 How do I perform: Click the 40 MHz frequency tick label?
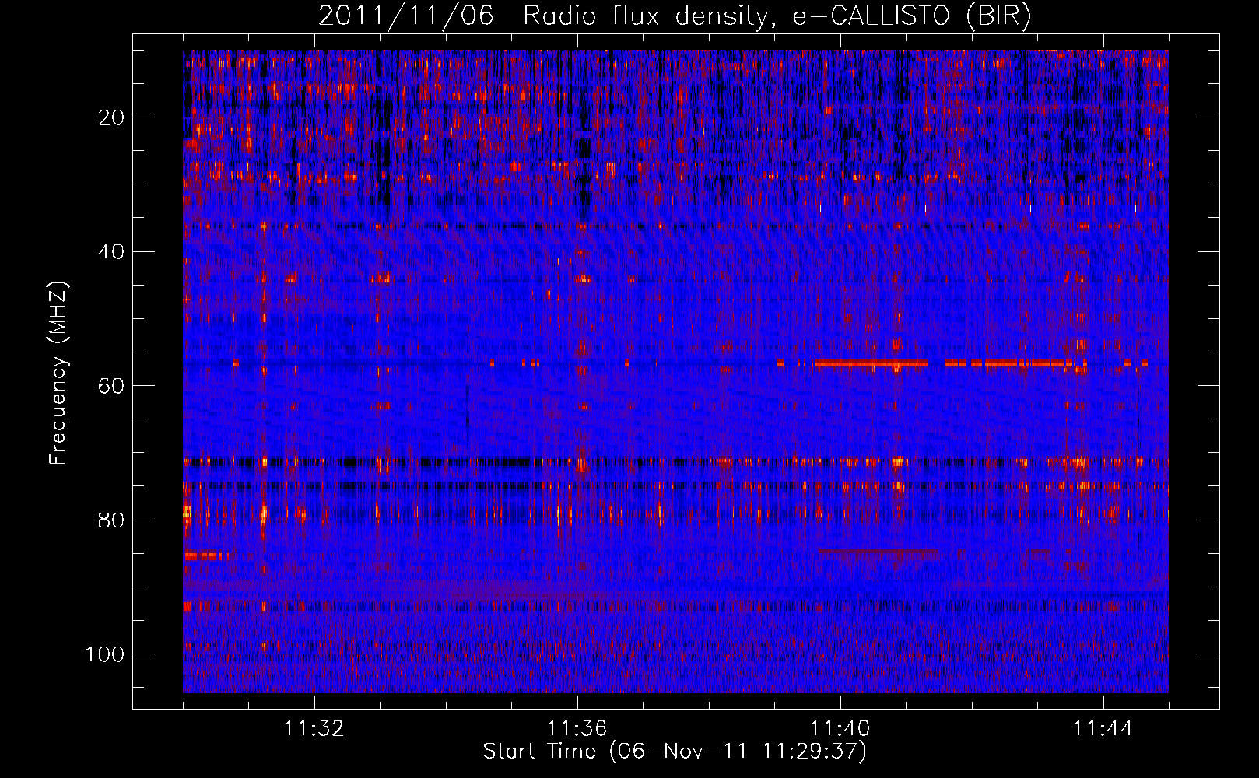112,251
